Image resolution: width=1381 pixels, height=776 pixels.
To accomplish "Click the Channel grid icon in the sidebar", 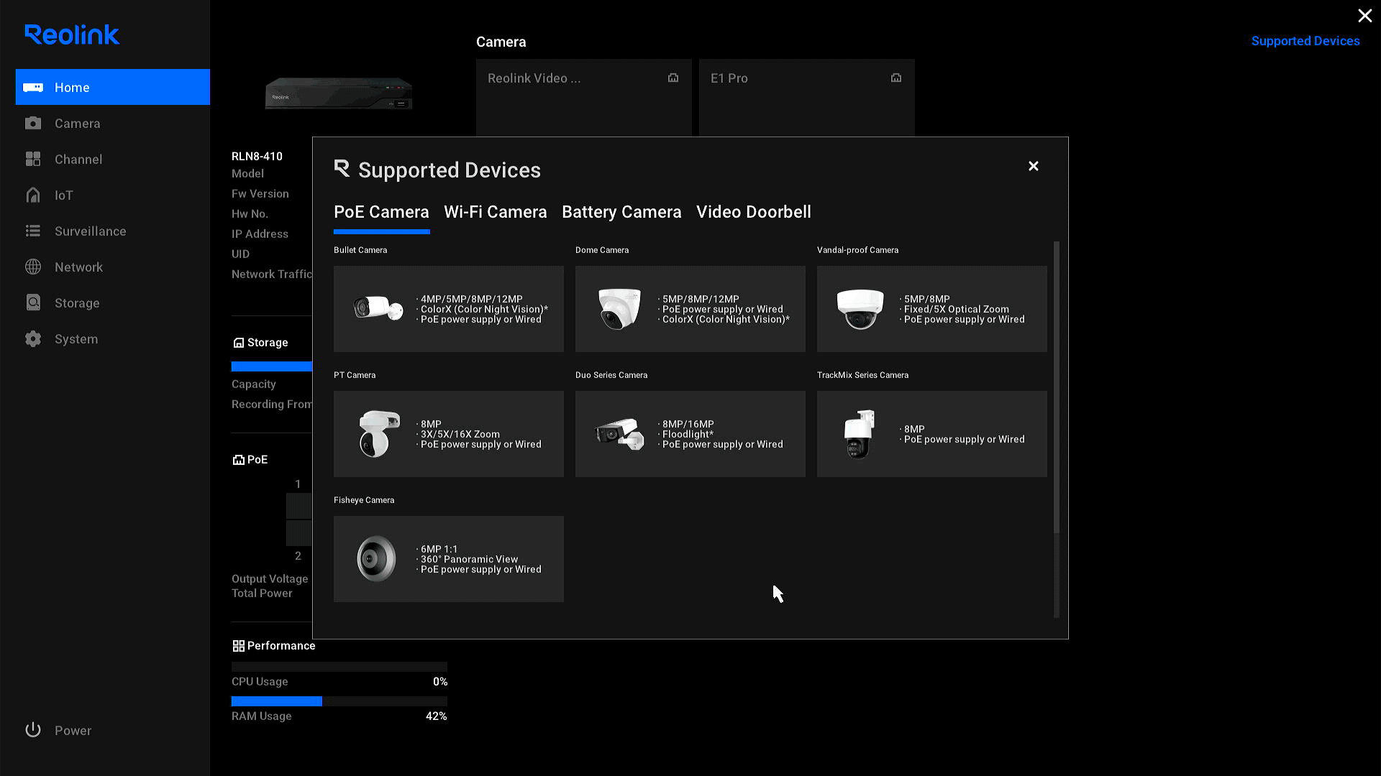I will coord(33,159).
